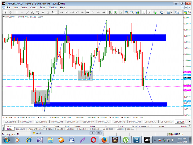Screen dimensions: 193x145
Task: Choose the Trendline drawing tool
Action: [x=27, y=12]
